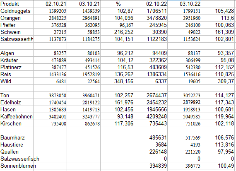Select the 02.10.21 column header cell
The width and height of the screenshot is (236, 171).
pos(50,4)
